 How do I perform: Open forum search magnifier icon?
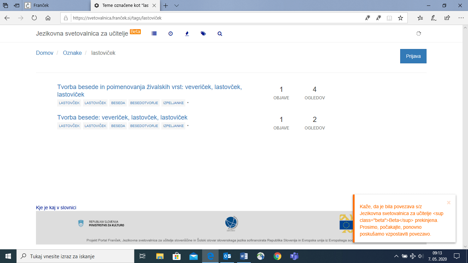point(220,34)
